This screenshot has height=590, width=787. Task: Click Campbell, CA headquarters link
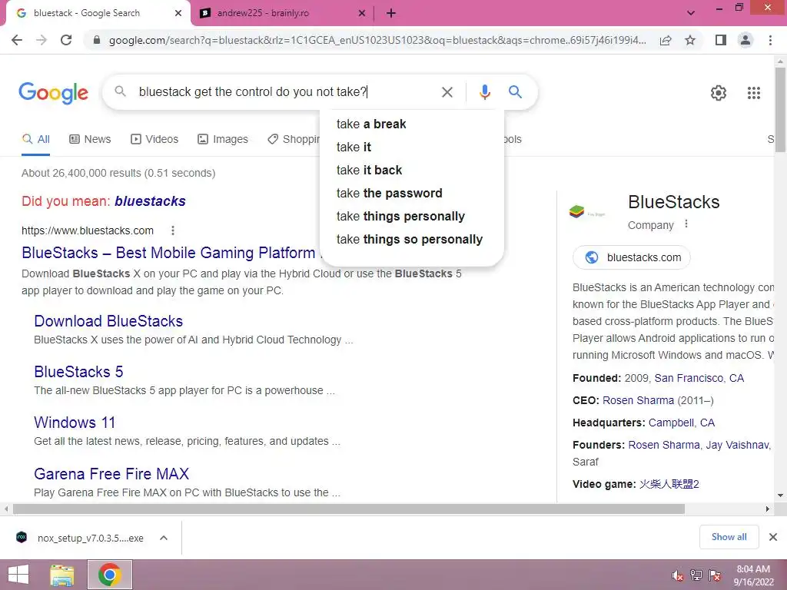coord(681,423)
